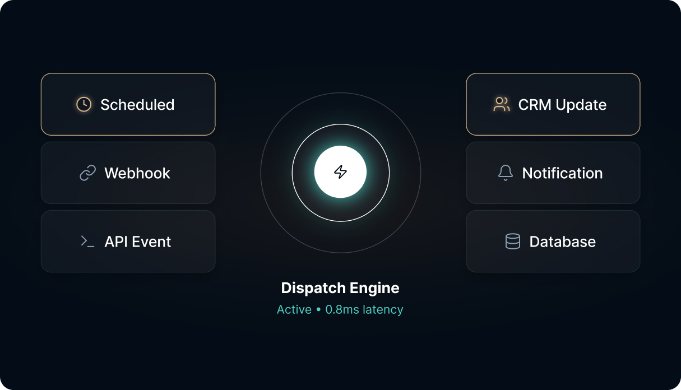The image size is (681, 390).
Task: Choose the API Event trigger label
Action: [138, 242]
